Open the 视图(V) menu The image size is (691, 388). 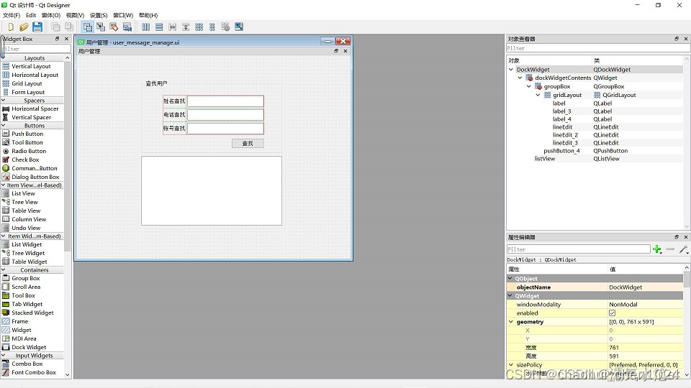(x=75, y=15)
